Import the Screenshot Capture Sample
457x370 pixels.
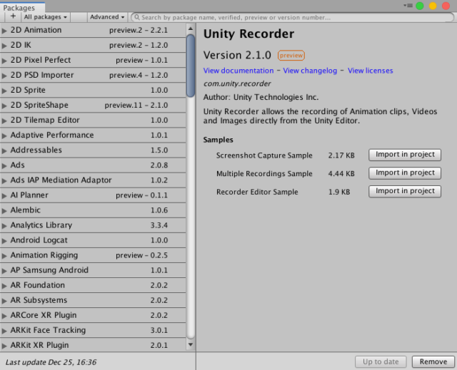coord(405,155)
